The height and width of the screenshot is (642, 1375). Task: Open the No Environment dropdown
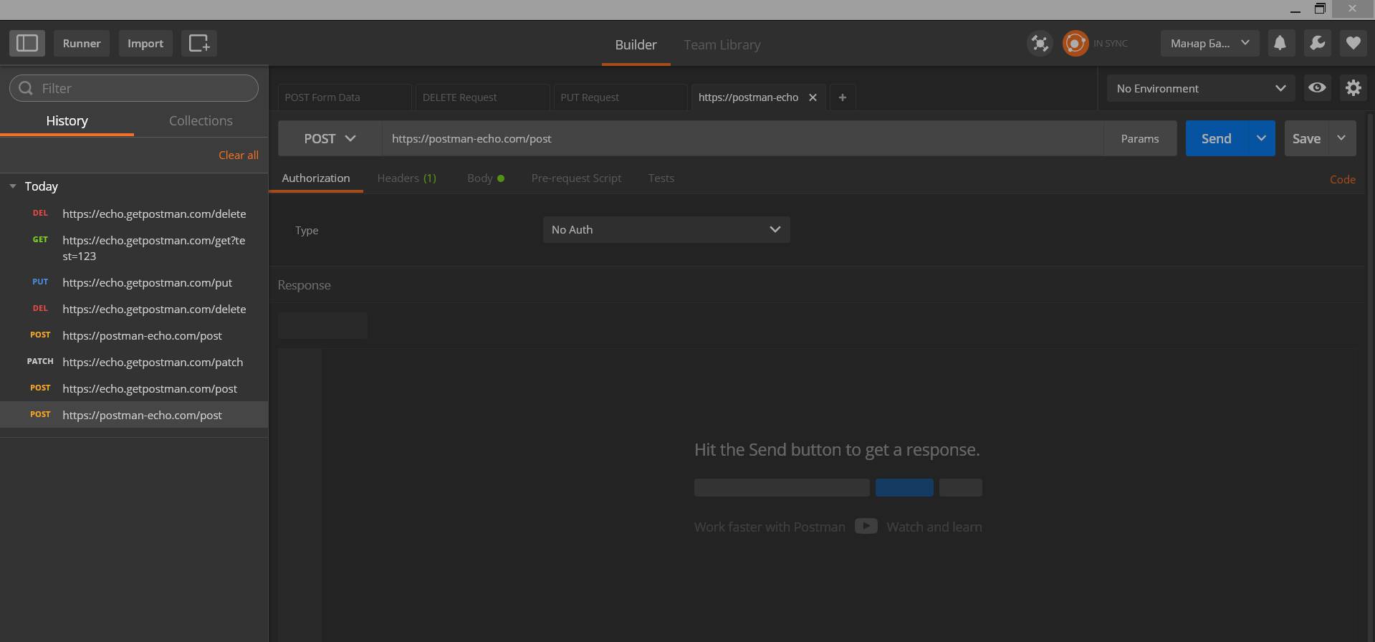click(1200, 88)
